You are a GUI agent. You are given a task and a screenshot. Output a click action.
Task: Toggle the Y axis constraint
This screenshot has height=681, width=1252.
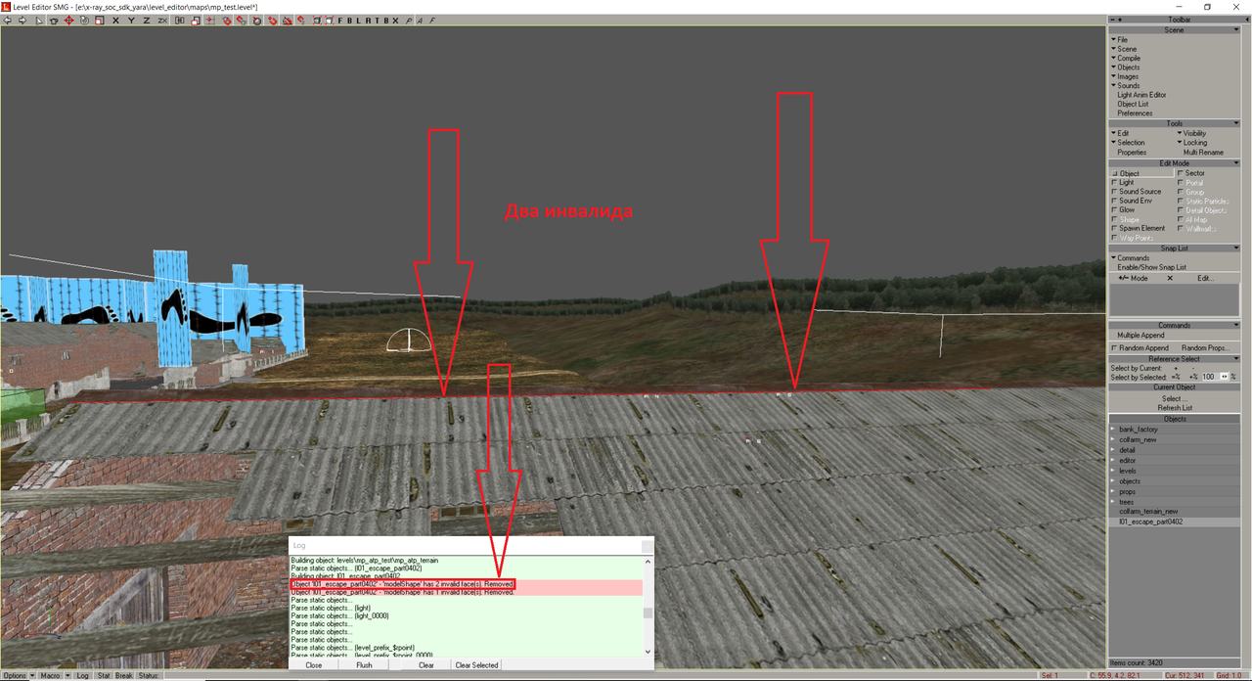pos(131,21)
